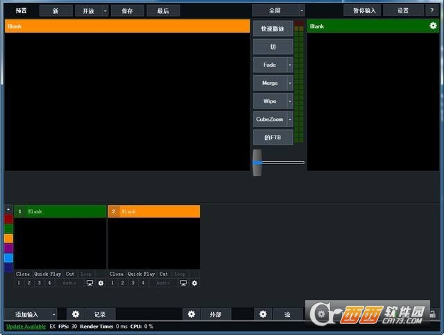Click Close on input 1
Viewport: 444px width, 335px height.
(23, 274)
